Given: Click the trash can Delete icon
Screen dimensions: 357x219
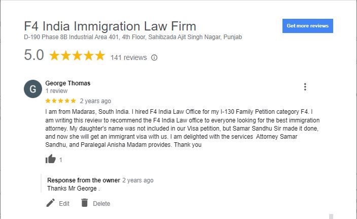Looking at the screenshot, I should point(85,203).
